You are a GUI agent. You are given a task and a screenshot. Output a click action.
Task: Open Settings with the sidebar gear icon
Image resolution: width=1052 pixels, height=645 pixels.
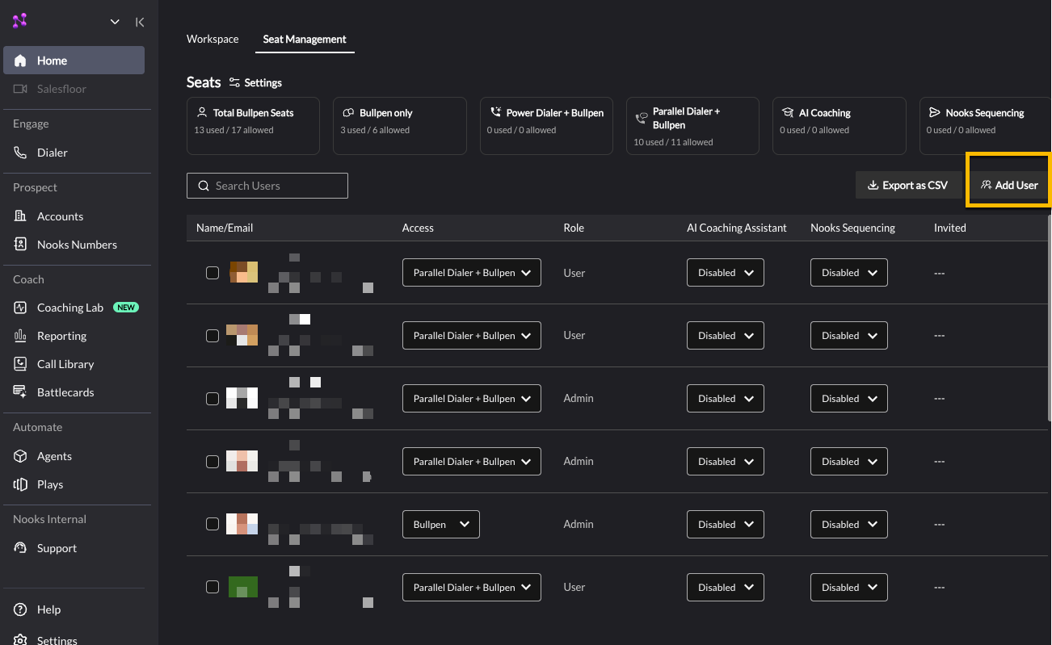click(x=20, y=640)
